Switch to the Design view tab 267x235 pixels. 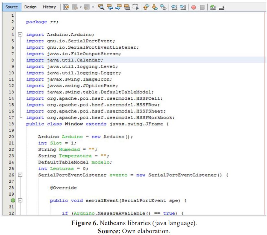pos(30,7)
